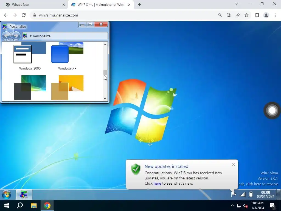This screenshot has height=211, width=281.
Task: Open the Chrome three-dot menu
Action: click(275, 15)
